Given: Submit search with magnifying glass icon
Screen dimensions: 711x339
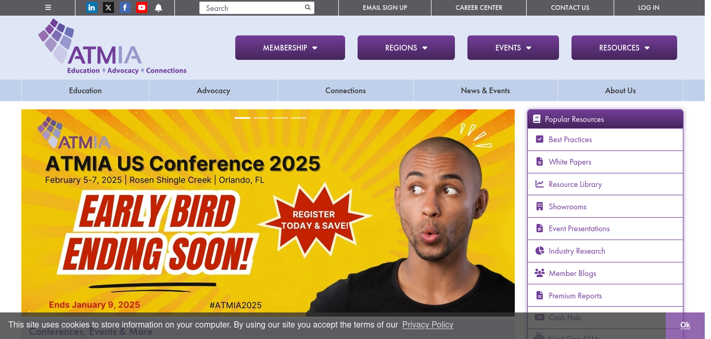Looking at the screenshot, I should coord(308,7).
